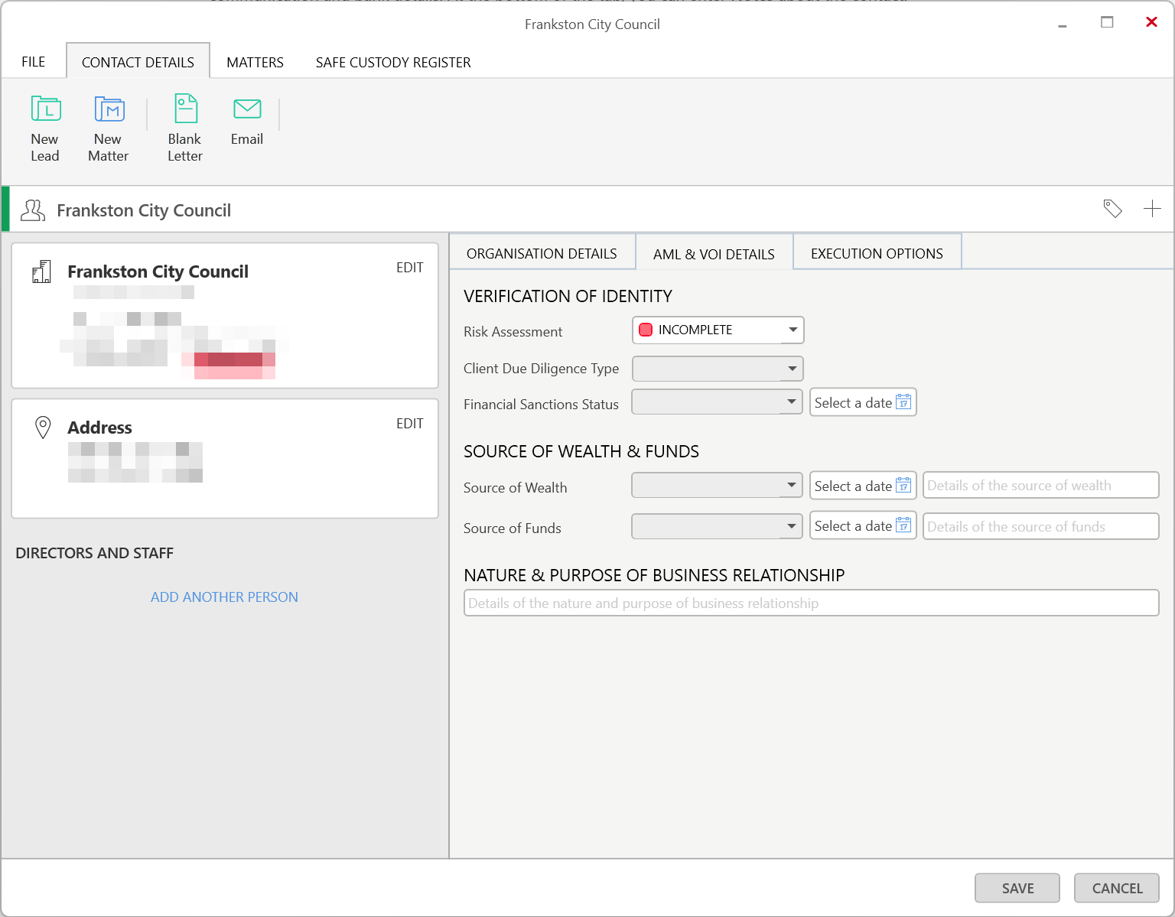Expand the Financial Sanctions Status dropdown
This screenshot has width=1175, height=917.
792,402
